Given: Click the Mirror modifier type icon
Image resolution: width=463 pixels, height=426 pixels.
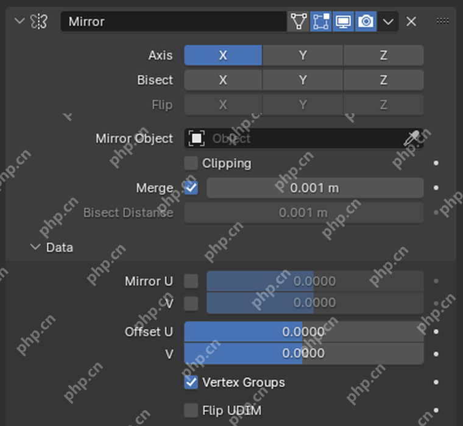Looking at the screenshot, I should 38,21.
